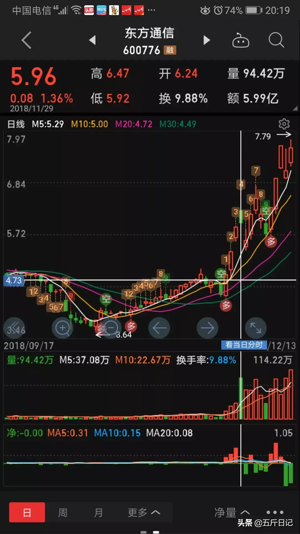
Task: Tap 换手率:9.88% in volume panel
Action: coord(206,360)
